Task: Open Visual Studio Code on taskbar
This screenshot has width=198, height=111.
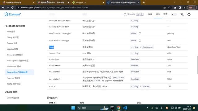Action: (x=125, y=108)
